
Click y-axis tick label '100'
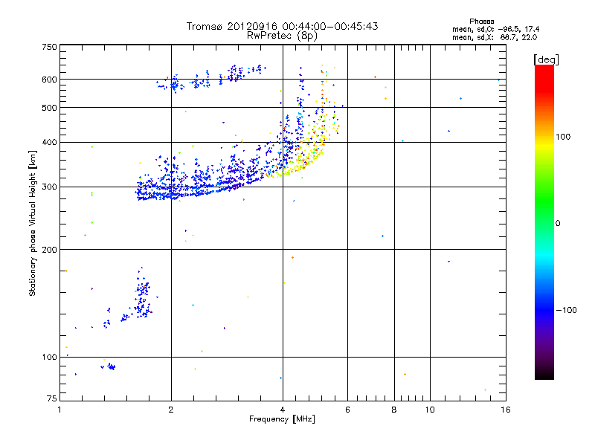(49, 358)
